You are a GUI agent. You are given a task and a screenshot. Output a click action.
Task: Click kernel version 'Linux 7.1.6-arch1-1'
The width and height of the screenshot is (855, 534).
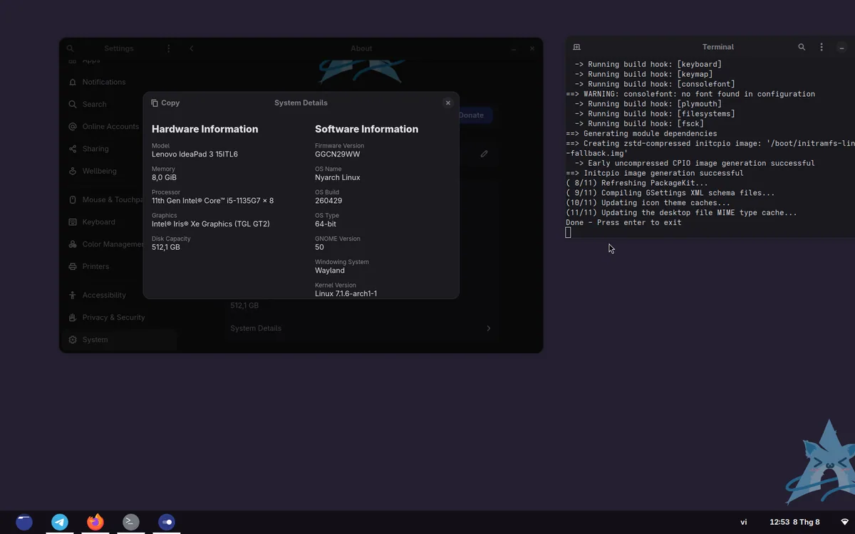pyautogui.click(x=346, y=293)
